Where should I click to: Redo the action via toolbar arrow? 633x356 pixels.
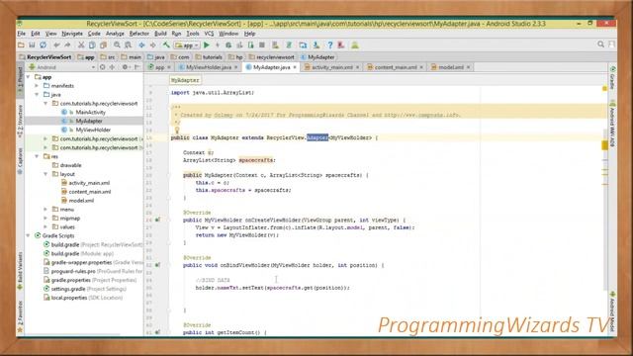67,45
